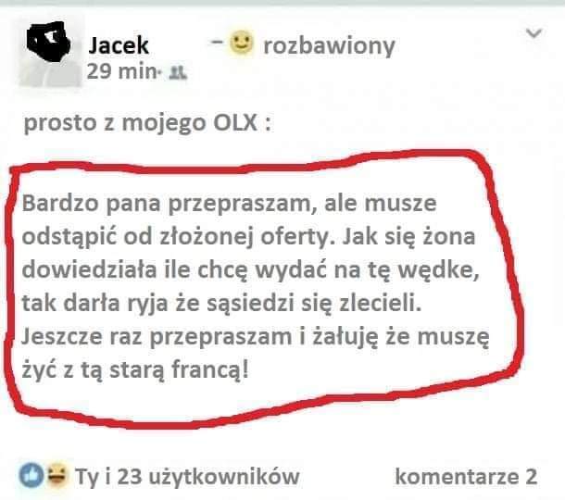Click the dash before the feeling emoji
This screenshot has height=500, width=565.
tap(218, 42)
